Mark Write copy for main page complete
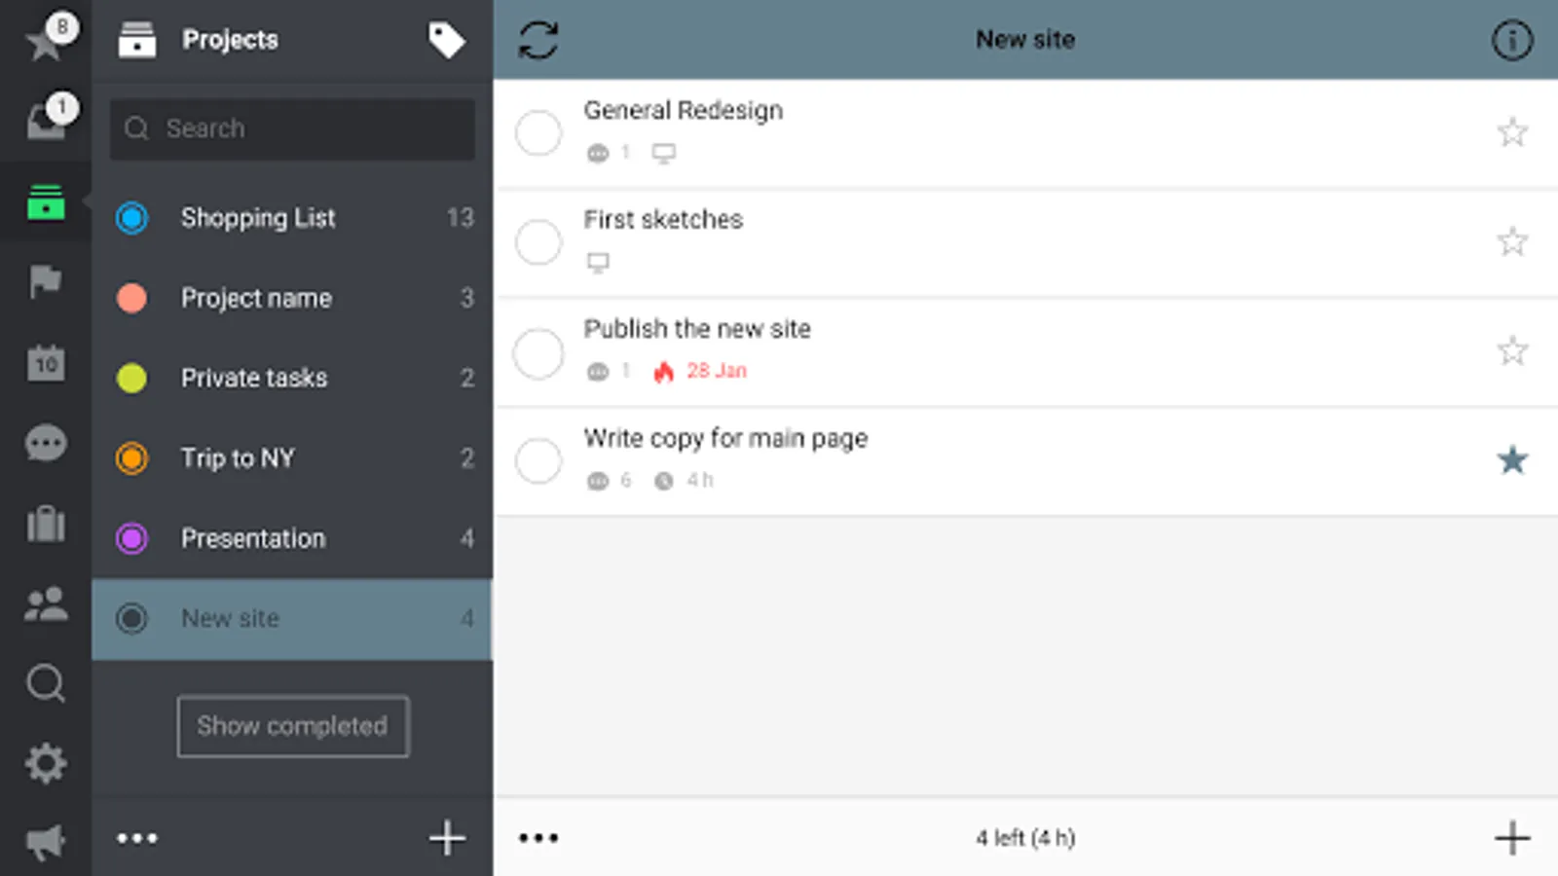 tap(538, 460)
